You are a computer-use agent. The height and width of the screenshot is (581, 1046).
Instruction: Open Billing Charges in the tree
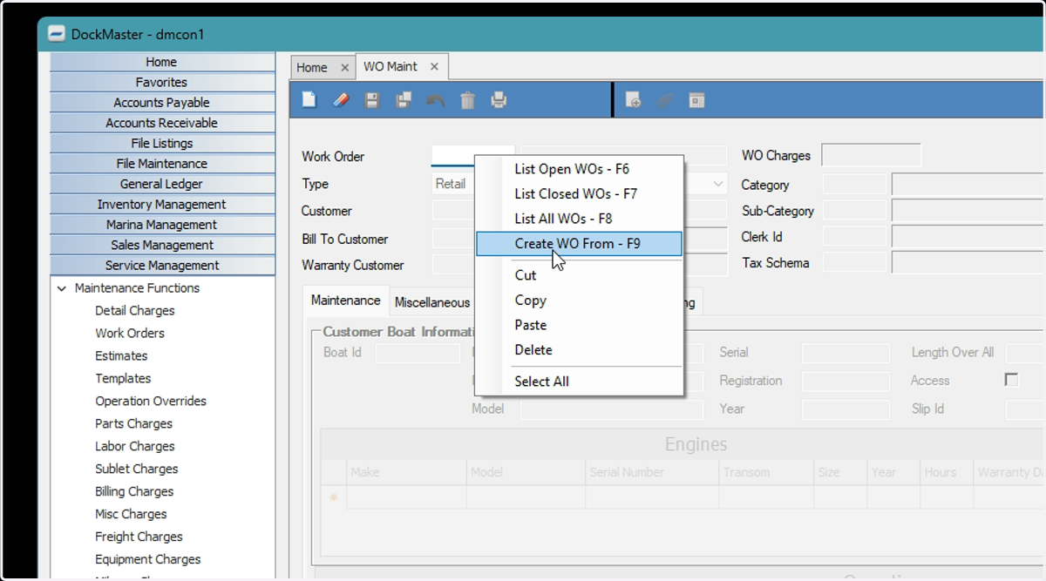[134, 492]
